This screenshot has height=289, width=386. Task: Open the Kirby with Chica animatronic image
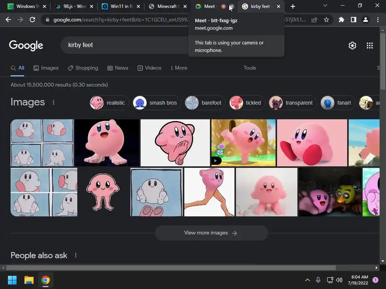click(x=330, y=192)
